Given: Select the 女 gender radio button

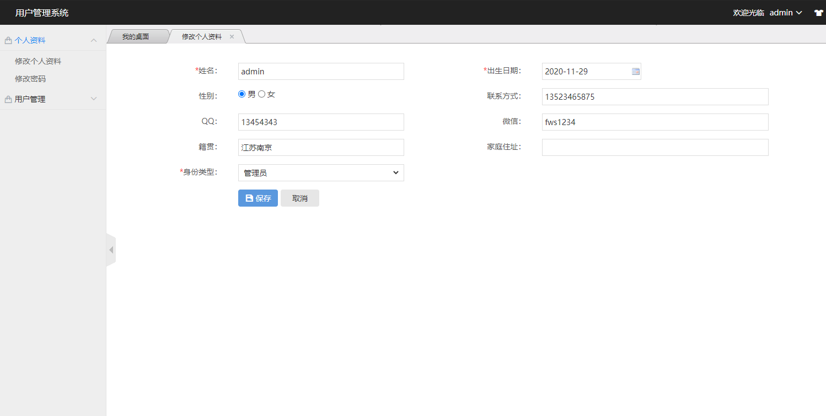Looking at the screenshot, I should 262,94.
